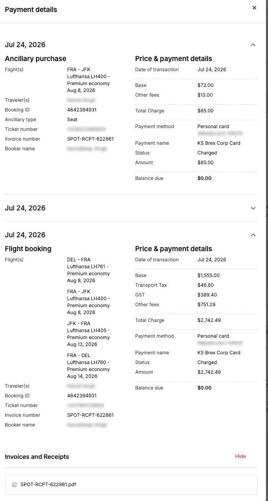Expand the collapsed middle Jul 24, 2026 section

tap(253, 208)
